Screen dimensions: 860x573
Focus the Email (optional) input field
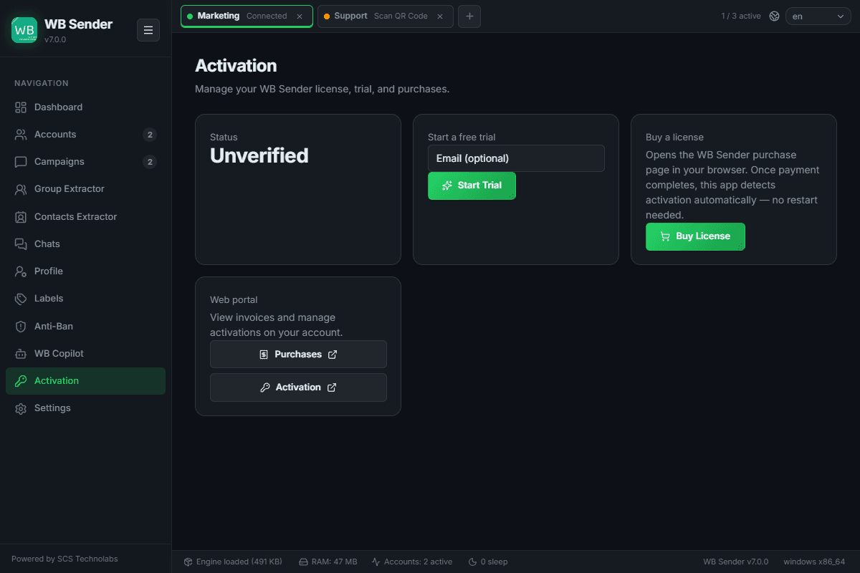tap(516, 158)
